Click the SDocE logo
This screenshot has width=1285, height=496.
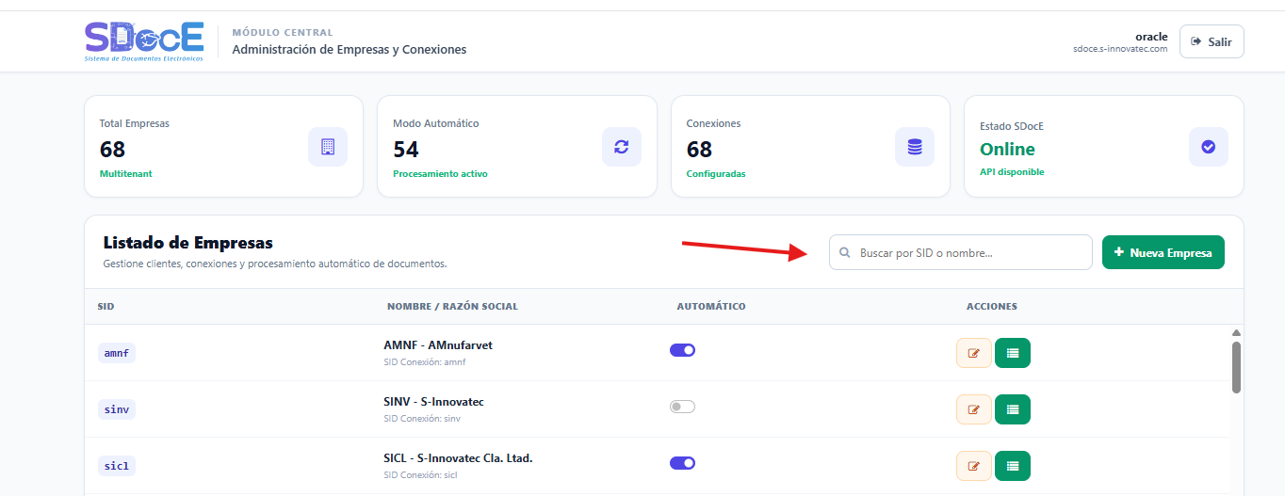tap(143, 41)
